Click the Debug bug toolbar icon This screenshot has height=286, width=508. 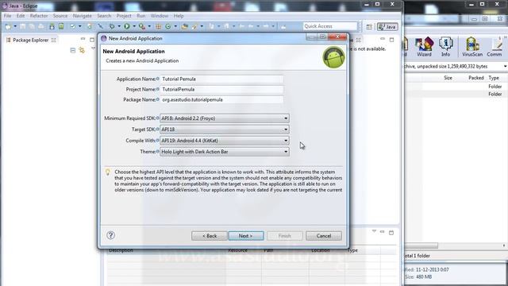112,26
